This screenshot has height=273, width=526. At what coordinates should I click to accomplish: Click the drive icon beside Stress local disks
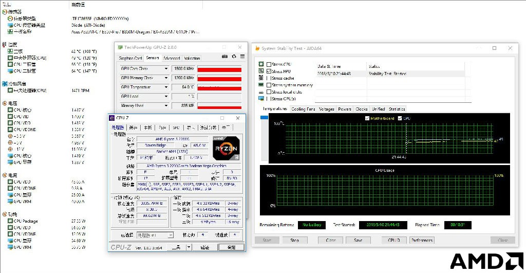[x=261, y=92]
